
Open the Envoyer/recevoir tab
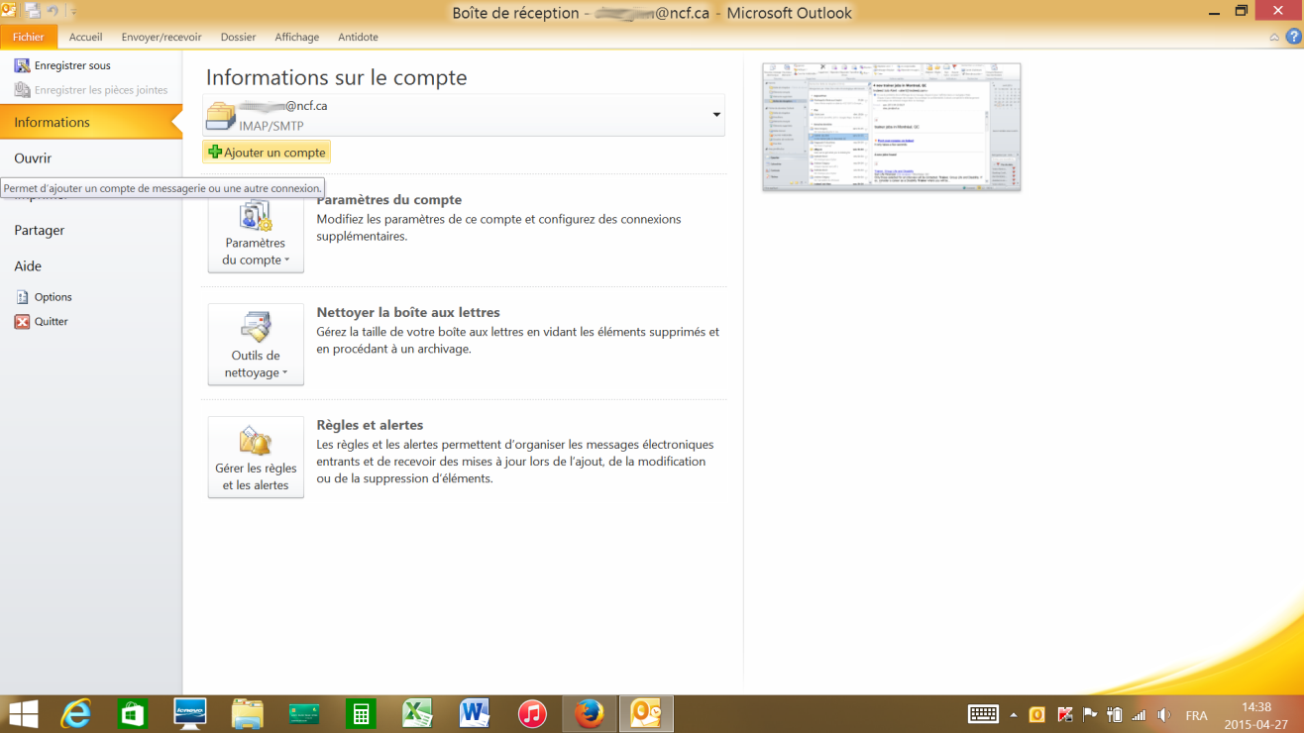click(x=161, y=37)
